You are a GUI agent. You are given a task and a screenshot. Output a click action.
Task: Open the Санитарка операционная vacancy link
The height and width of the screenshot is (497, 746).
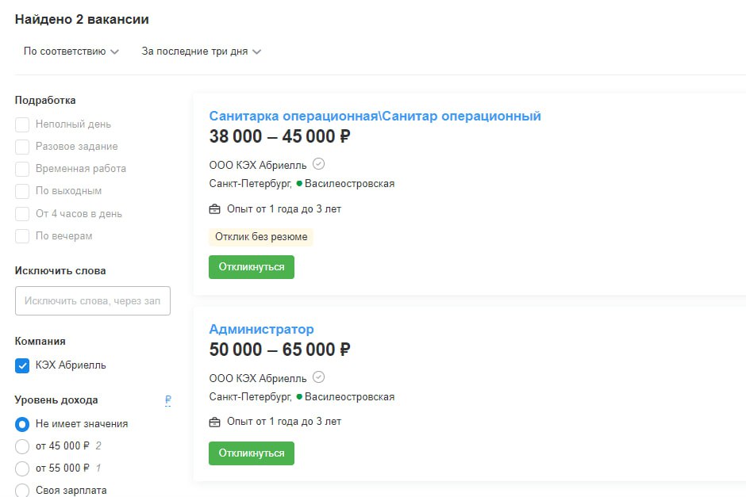pos(375,116)
